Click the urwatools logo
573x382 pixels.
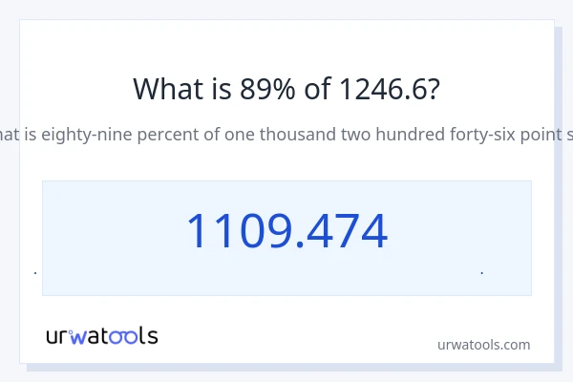102,335
